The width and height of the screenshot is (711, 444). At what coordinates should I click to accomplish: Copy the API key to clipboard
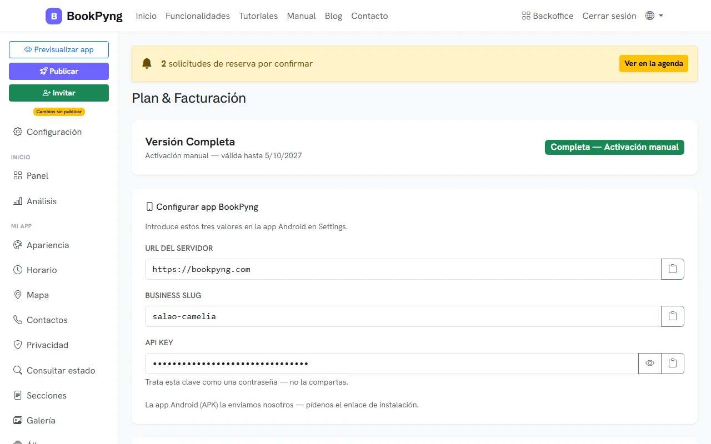673,364
